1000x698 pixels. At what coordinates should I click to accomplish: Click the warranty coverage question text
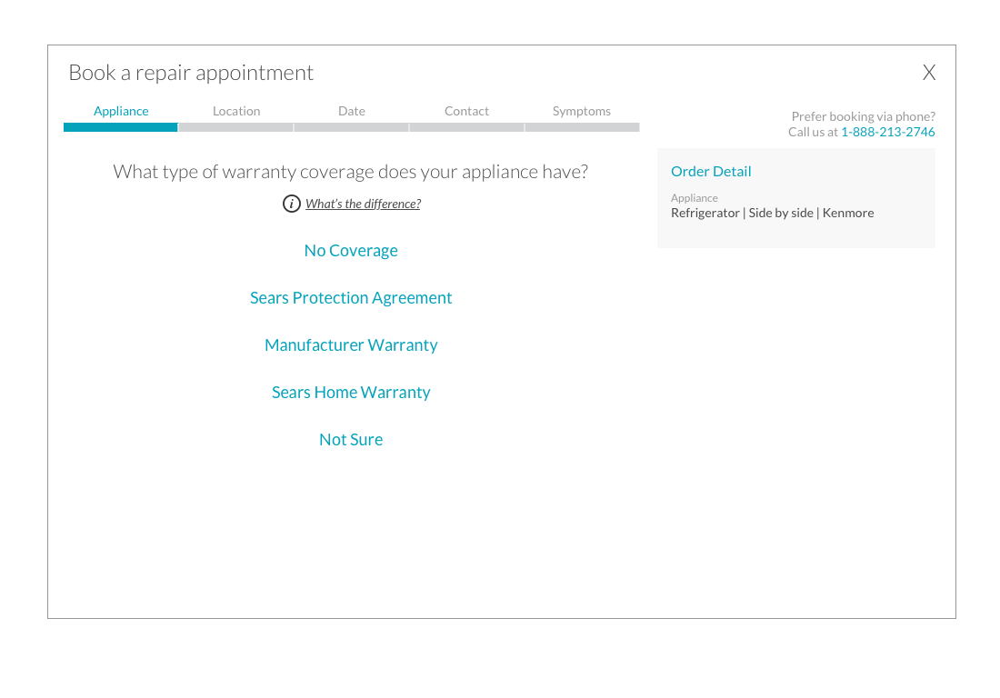pos(351,172)
